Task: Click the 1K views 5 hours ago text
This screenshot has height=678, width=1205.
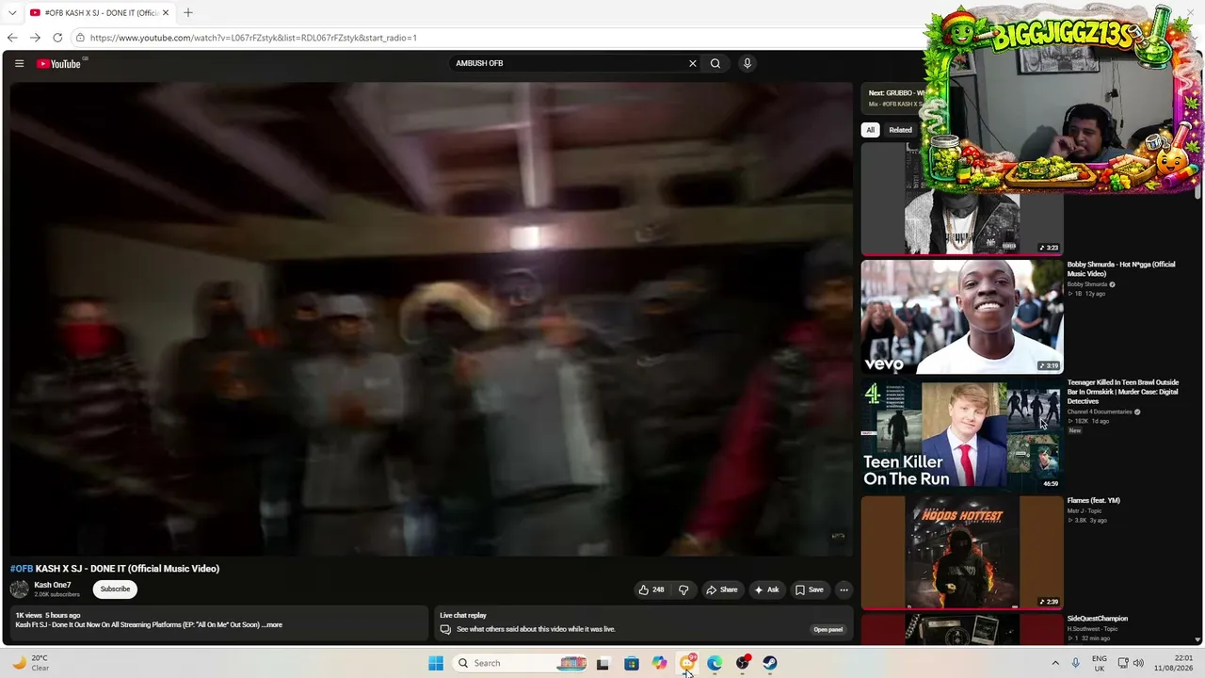Action: tap(48, 615)
